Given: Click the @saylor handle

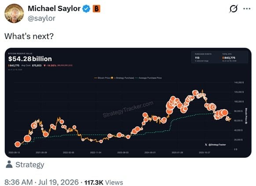Looking at the screenshot, I should [42, 18].
